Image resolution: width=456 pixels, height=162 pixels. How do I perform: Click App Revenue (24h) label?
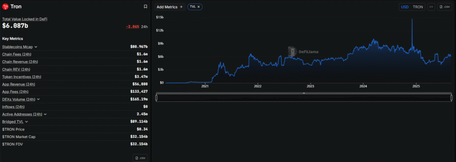pos(19,85)
